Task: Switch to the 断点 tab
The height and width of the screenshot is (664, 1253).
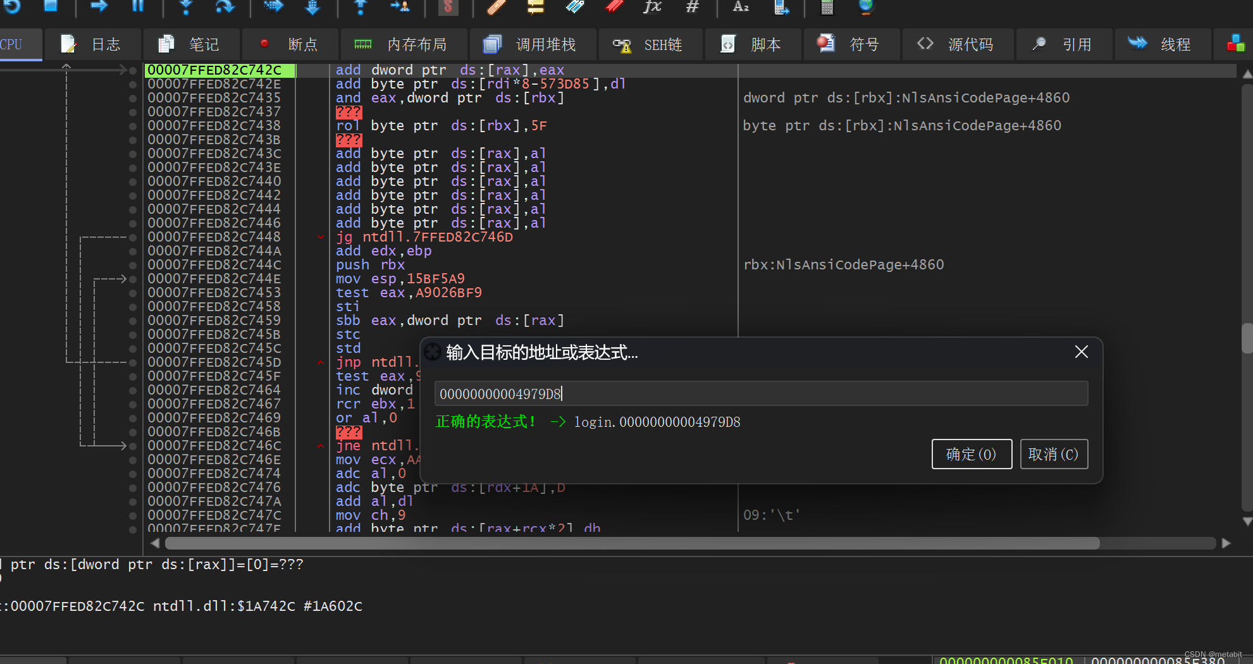Action: click(290, 44)
